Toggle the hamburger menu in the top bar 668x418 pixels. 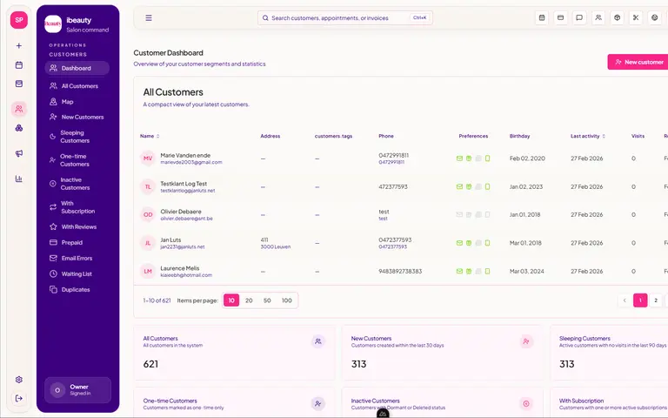point(149,18)
